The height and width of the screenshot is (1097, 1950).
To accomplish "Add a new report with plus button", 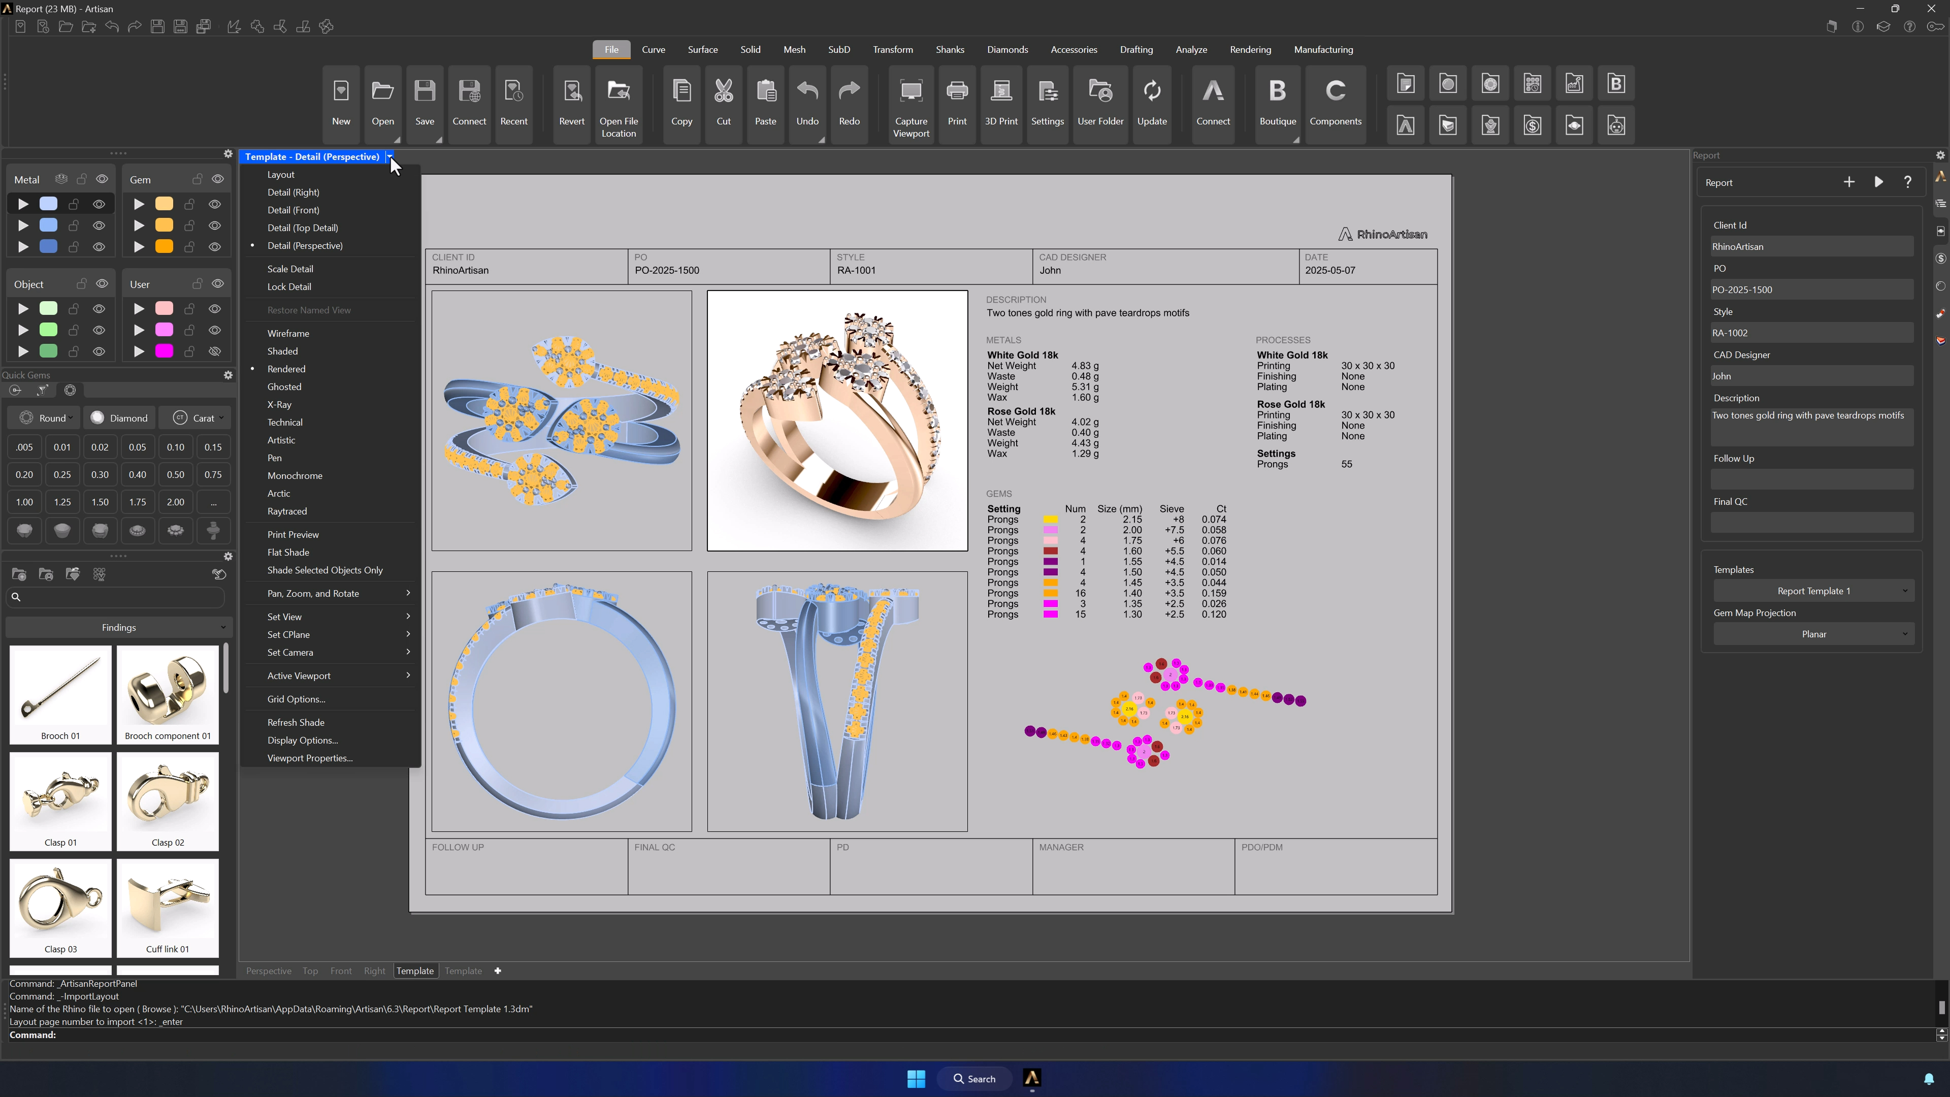I will point(1848,182).
